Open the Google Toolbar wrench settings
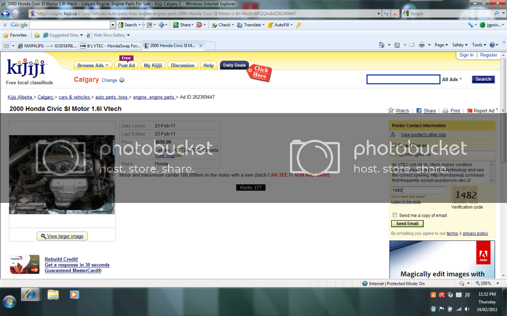 click(x=470, y=25)
